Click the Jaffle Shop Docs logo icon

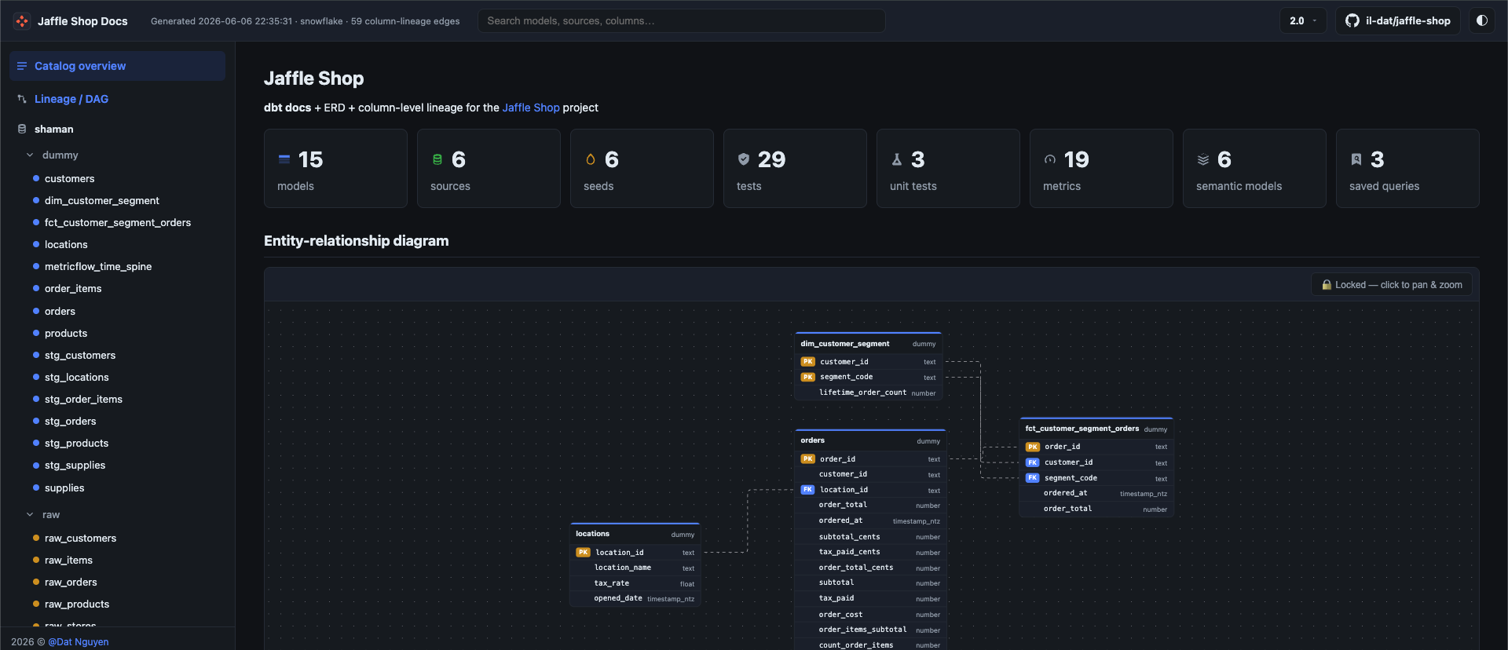pyautogui.click(x=22, y=21)
